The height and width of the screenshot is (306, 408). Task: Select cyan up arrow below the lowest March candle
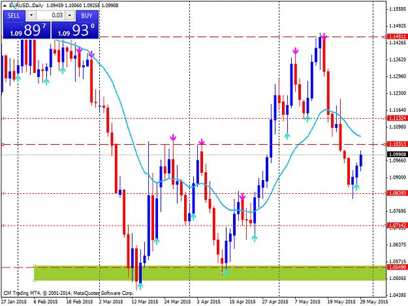140,286
